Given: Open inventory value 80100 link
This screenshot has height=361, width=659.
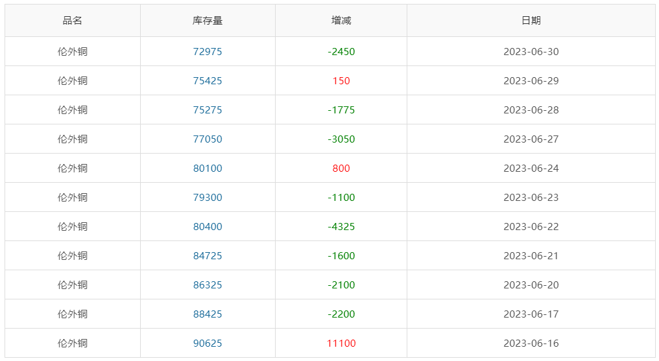Looking at the screenshot, I should [x=208, y=169].
